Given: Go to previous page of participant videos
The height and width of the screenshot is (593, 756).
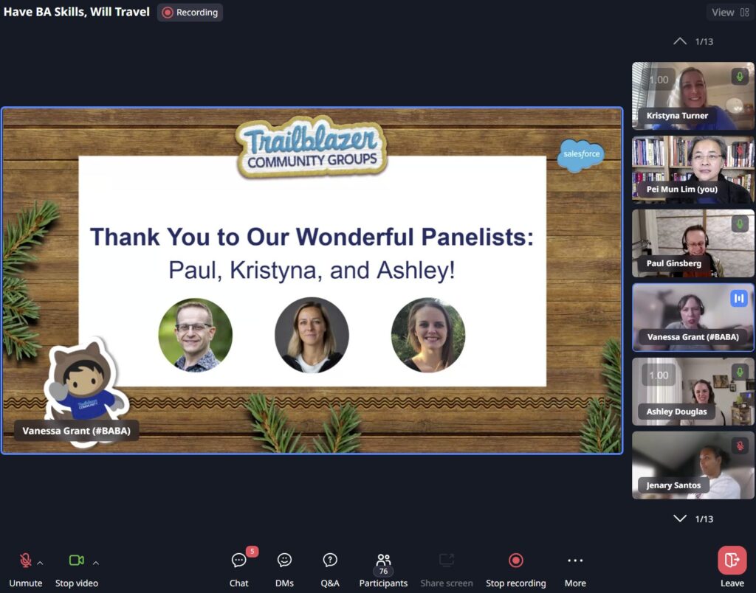Looking at the screenshot, I should pyautogui.click(x=680, y=41).
